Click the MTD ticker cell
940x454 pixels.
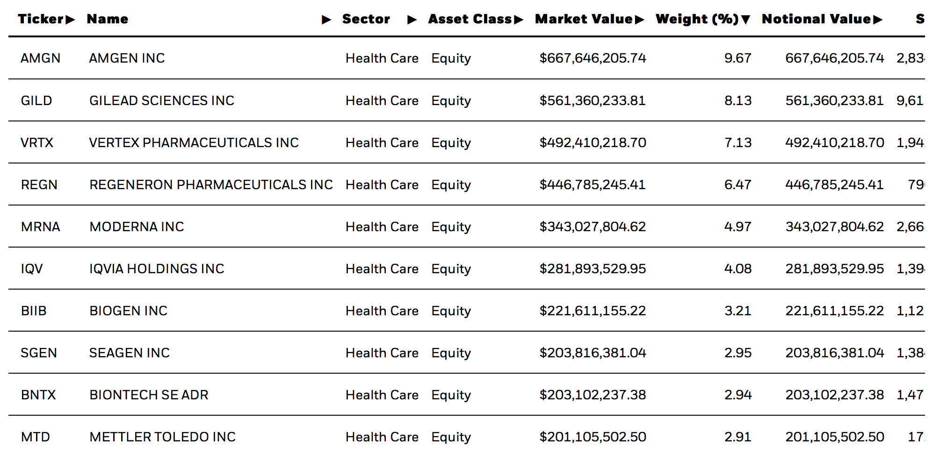36,437
